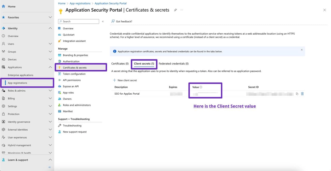Expand the Billing section
331x171 pixels.
50,99
